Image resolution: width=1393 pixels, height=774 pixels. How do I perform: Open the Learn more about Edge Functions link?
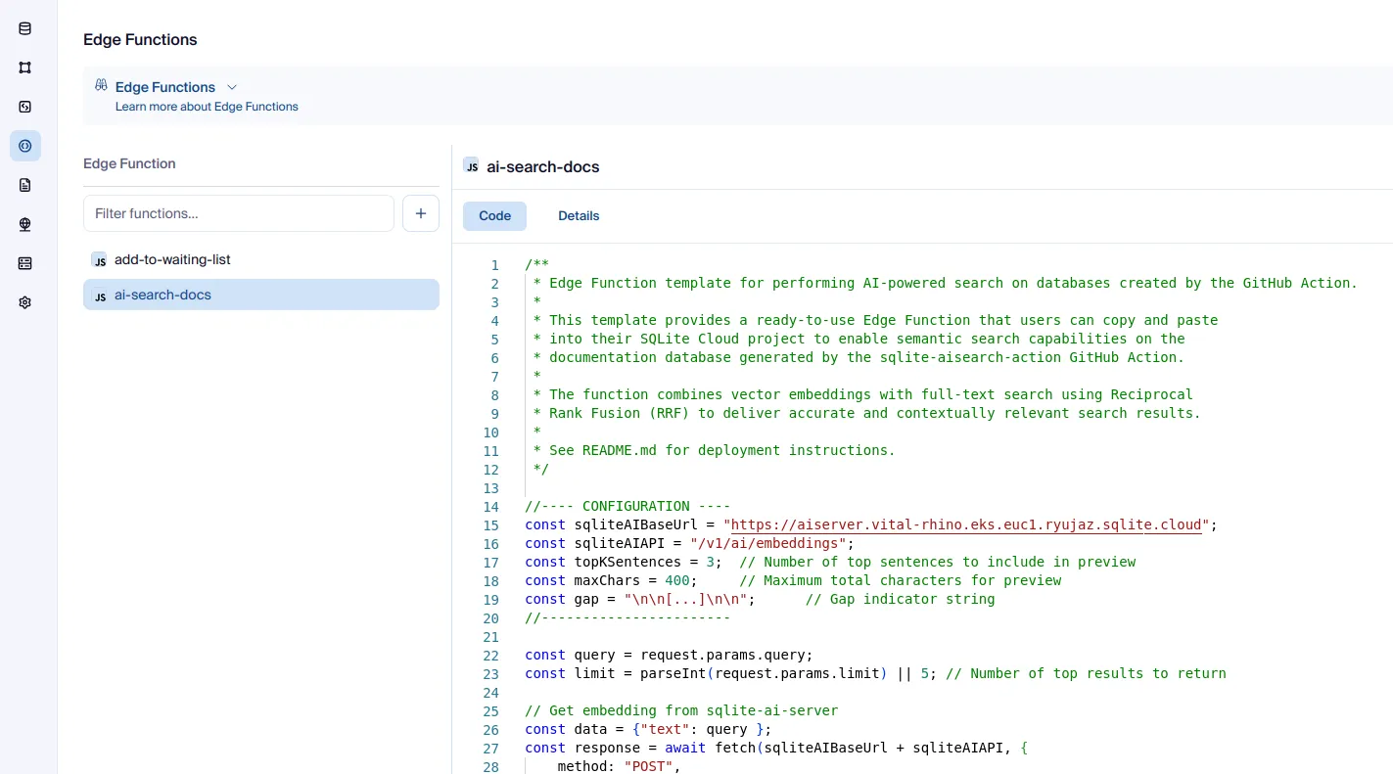(207, 107)
